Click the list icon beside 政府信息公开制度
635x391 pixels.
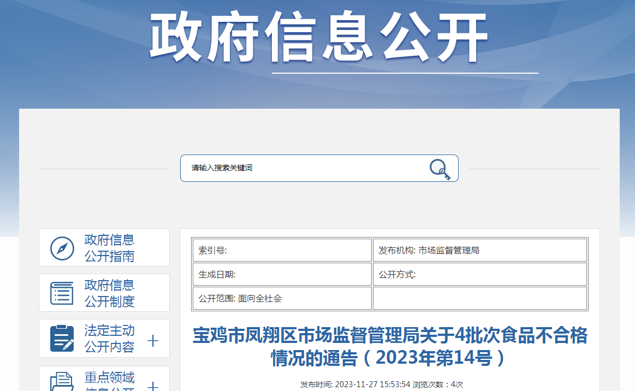click(x=62, y=293)
